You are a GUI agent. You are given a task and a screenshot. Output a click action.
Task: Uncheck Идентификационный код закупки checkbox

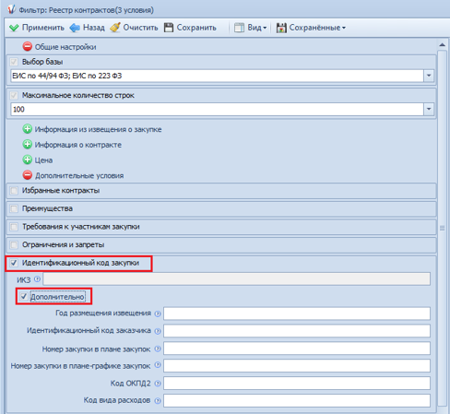[14, 263]
